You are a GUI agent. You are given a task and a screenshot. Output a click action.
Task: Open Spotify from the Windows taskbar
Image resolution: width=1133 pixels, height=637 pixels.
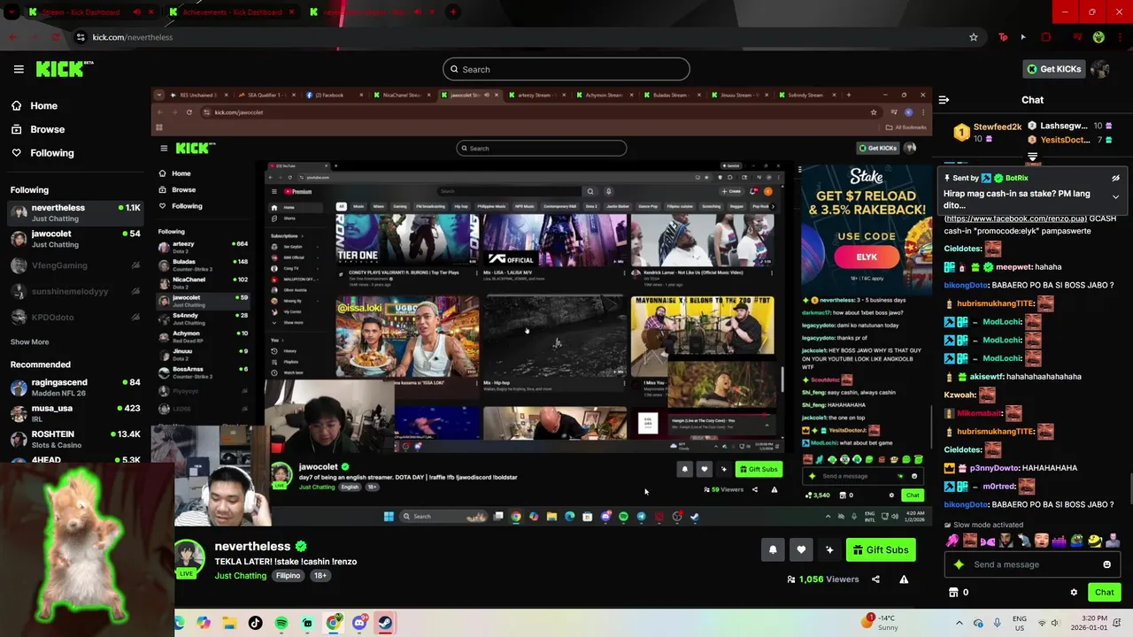coord(281,623)
